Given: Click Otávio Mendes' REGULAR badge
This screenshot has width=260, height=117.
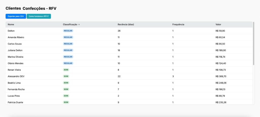Looking at the screenshot, I should 68,63.
